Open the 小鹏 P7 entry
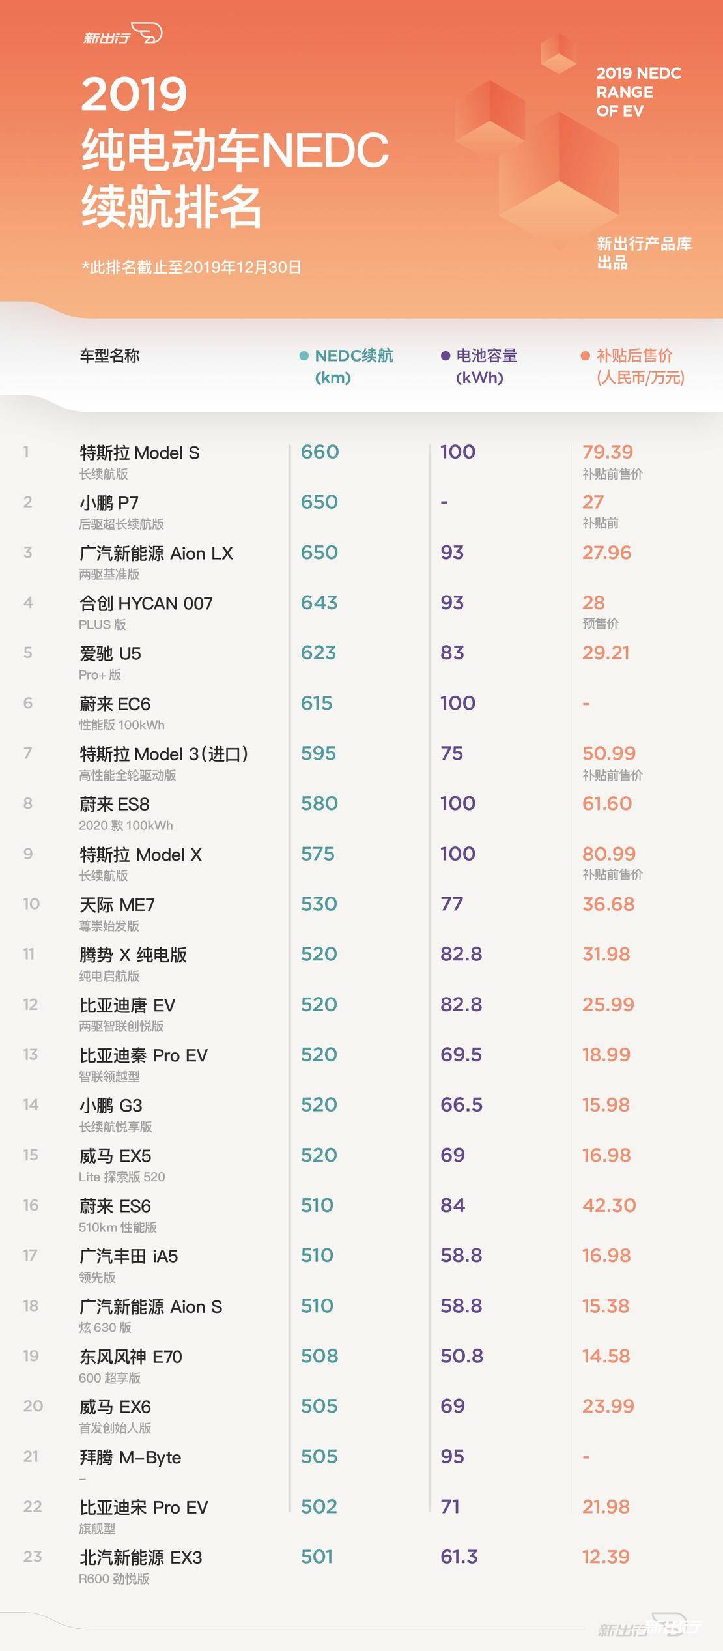Viewport: 723px width, 1651px height. click(109, 503)
